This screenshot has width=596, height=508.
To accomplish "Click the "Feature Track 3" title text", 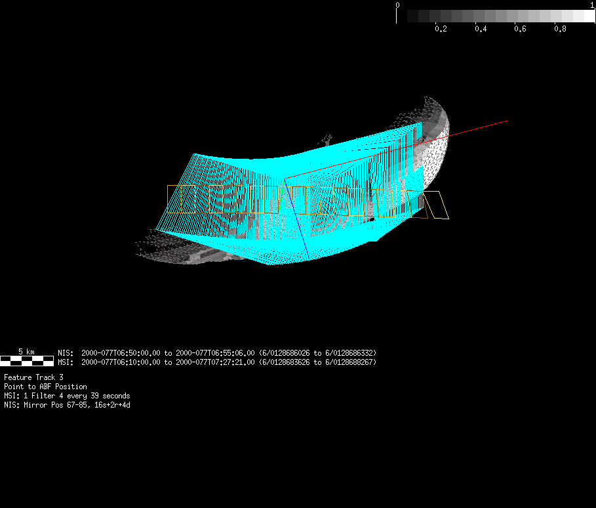I will (34, 377).
